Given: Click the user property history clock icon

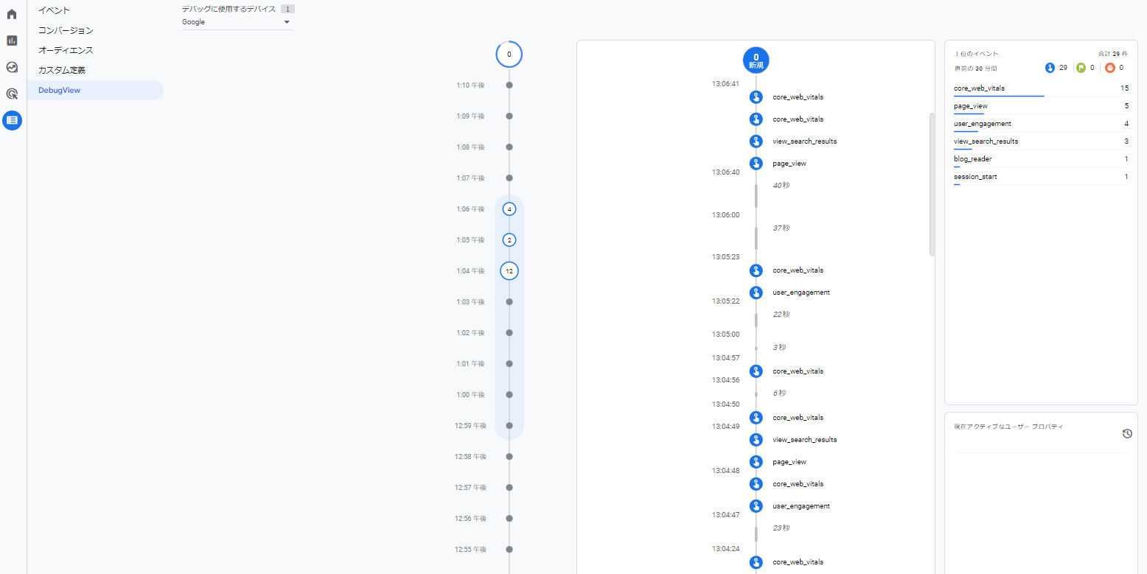Looking at the screenshot, I should [x=1127, y=434].
